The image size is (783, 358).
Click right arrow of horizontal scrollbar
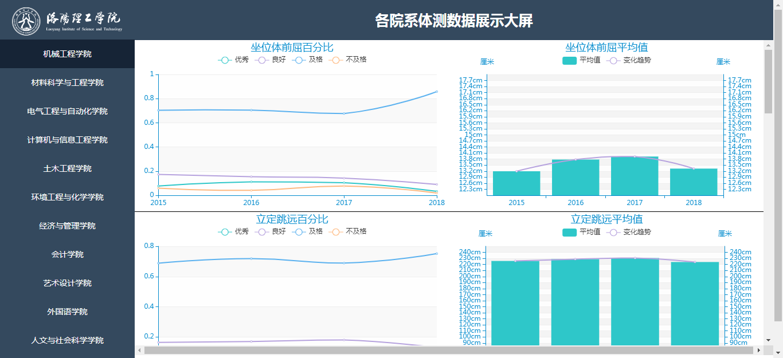click(759, 350)
